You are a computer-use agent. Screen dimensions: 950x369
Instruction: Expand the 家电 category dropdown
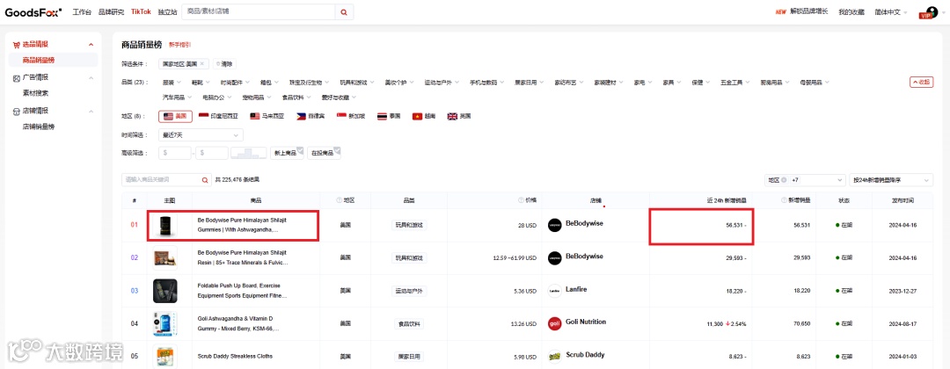(643, 83)
